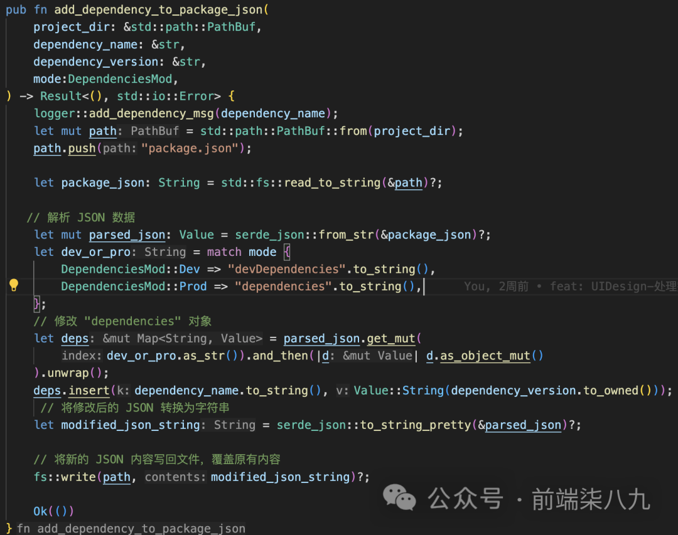Click "std::io::Error" in the return type
This screenshot has height=535, width=678.
(x=165, y=97)
